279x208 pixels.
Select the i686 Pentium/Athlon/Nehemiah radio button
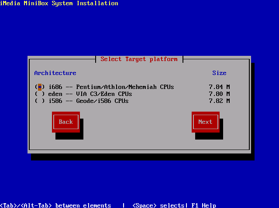pyautogui.click(x=40, y=87)
